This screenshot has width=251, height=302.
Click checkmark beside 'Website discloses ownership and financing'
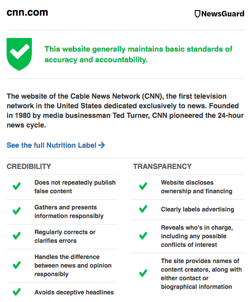pos(143,186)
